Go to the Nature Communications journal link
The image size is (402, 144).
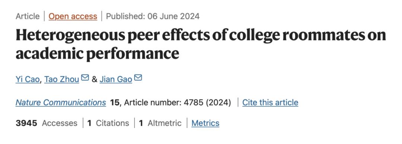(61, 102)
